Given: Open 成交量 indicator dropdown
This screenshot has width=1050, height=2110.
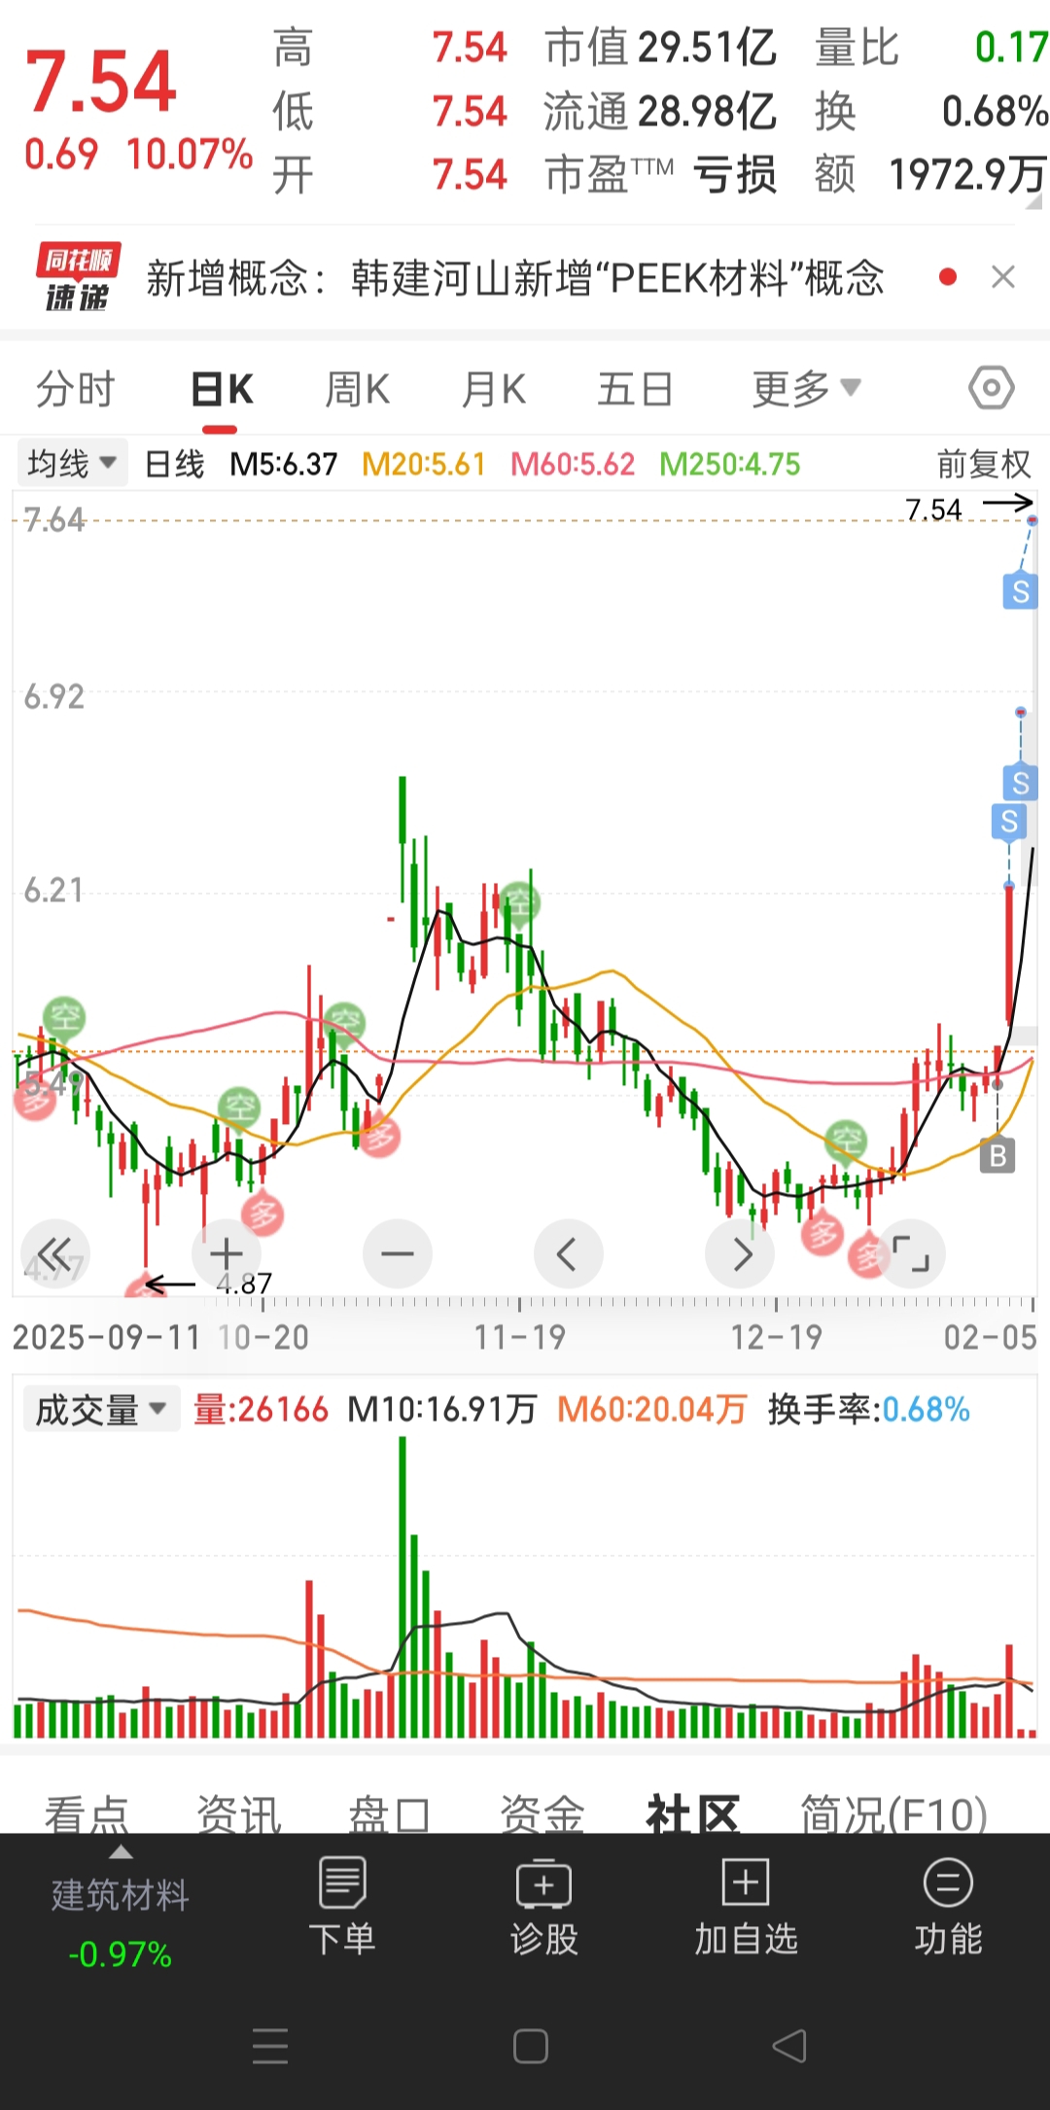Looking at the screenshot, I should [101, 1409].
